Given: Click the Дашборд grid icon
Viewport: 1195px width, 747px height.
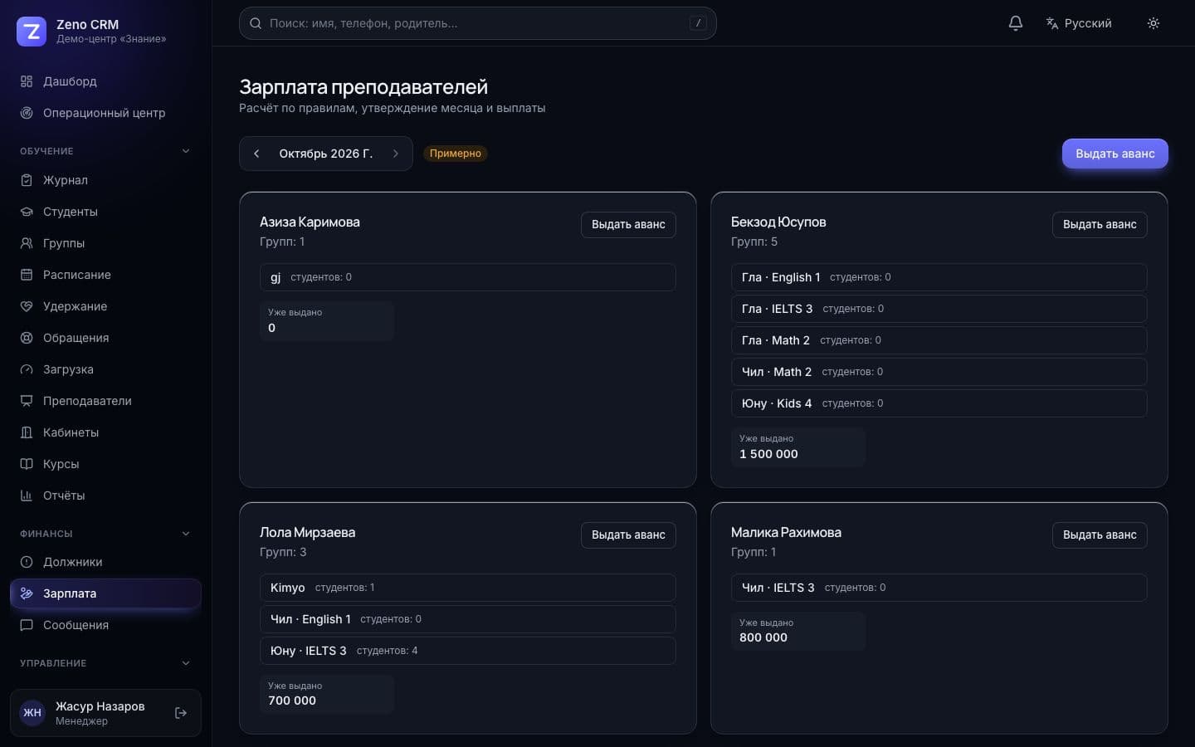Looking at the screenshot, I should 27,81.
